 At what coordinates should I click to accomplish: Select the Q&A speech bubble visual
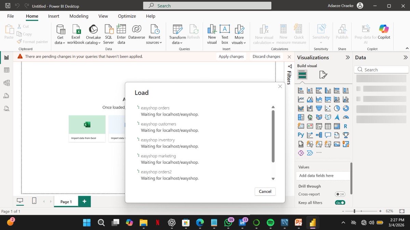[328, 135]
